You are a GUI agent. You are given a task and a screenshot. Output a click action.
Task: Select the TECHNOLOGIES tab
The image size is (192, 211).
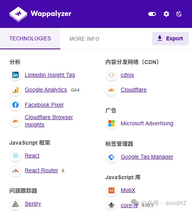(30, 38)
